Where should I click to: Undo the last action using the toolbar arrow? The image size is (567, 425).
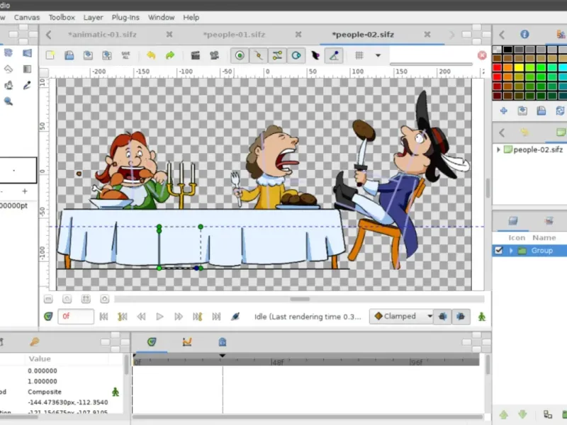pos(151,55)
